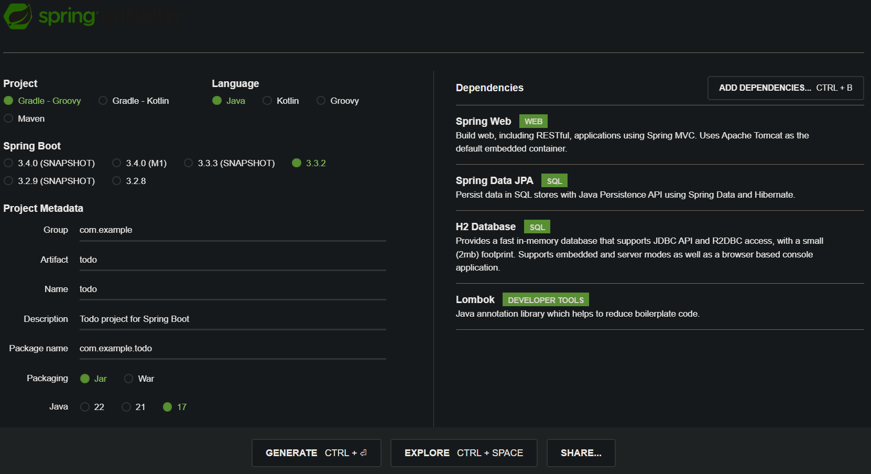Click the DEVELOPER TOOLS tag on Lombok
Image resolution: width=871 pixels, height=474 pixels.
coord(546,300)
